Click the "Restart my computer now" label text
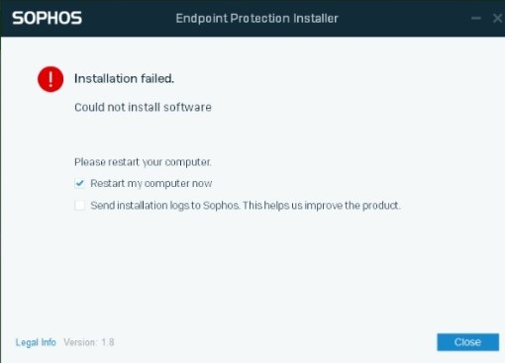This screenshot has height=363, width=505. pos(151,183)
